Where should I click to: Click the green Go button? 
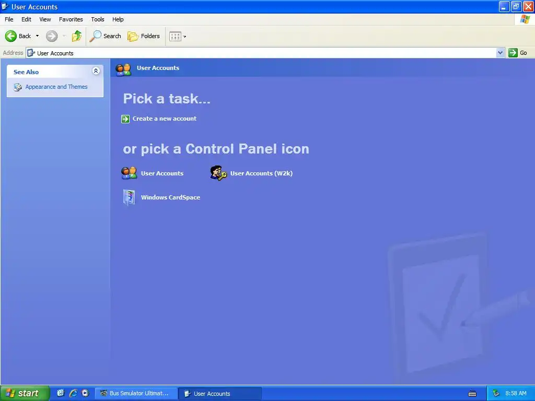[518, 53]
